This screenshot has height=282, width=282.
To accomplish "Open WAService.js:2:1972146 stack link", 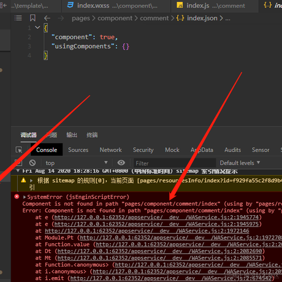I will [x=147, y=231].
